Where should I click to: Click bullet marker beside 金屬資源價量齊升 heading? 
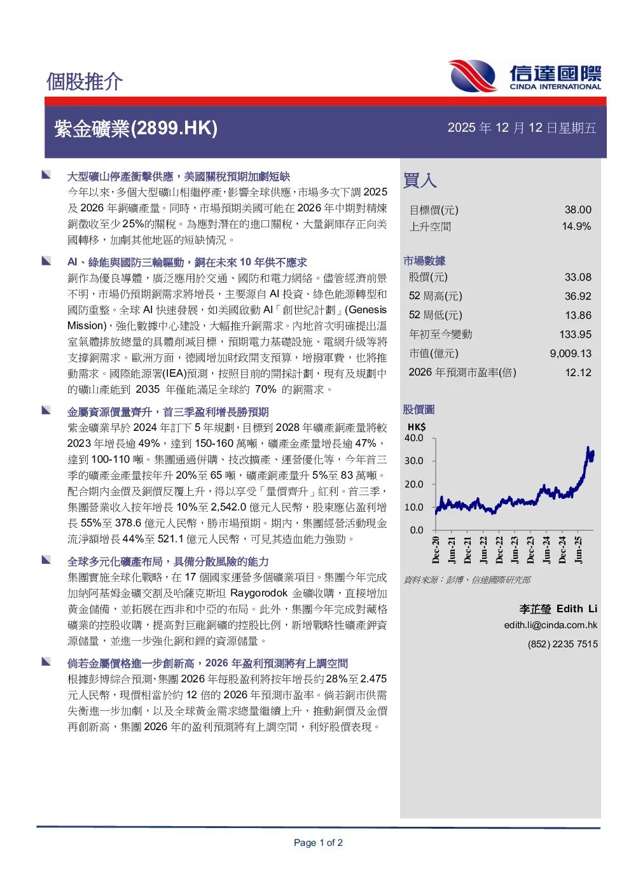[46, 410]
